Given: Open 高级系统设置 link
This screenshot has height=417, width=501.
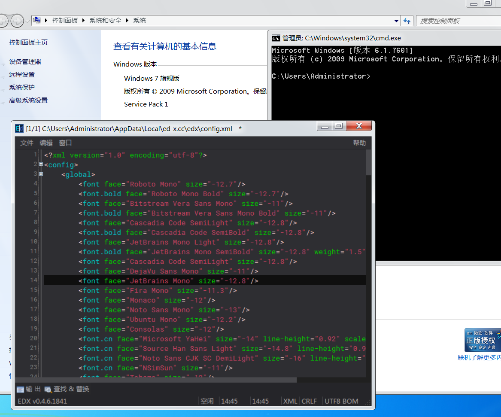Looking at the screenshot, I should click(28, 100).
